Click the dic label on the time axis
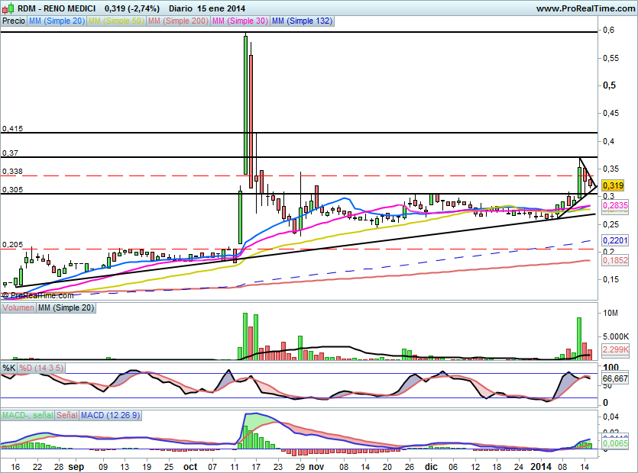 coord(431,466)
